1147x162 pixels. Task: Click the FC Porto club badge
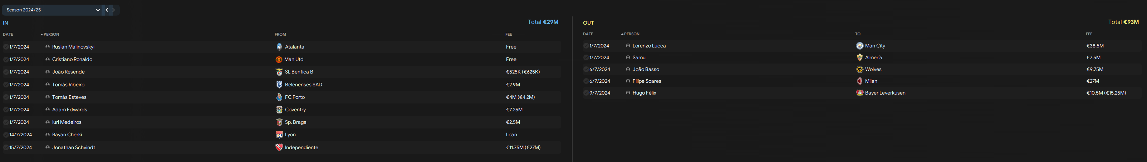pos(279,97)
